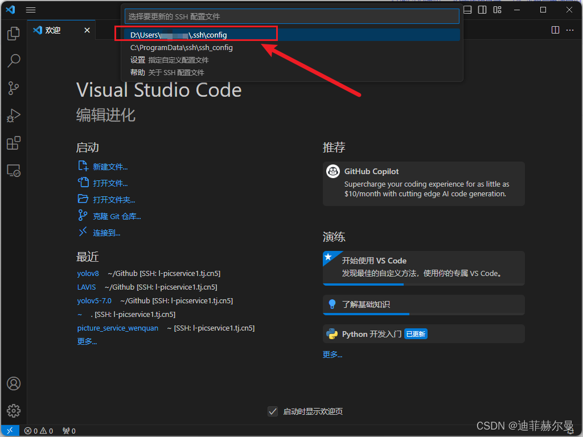
Task: Open Run and Debug view
Action: [x=14, y=116]
